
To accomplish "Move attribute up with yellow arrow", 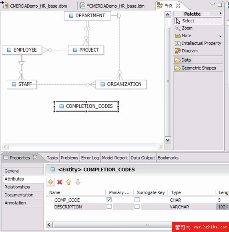I will pyautogui.click(x=69, y=182).
